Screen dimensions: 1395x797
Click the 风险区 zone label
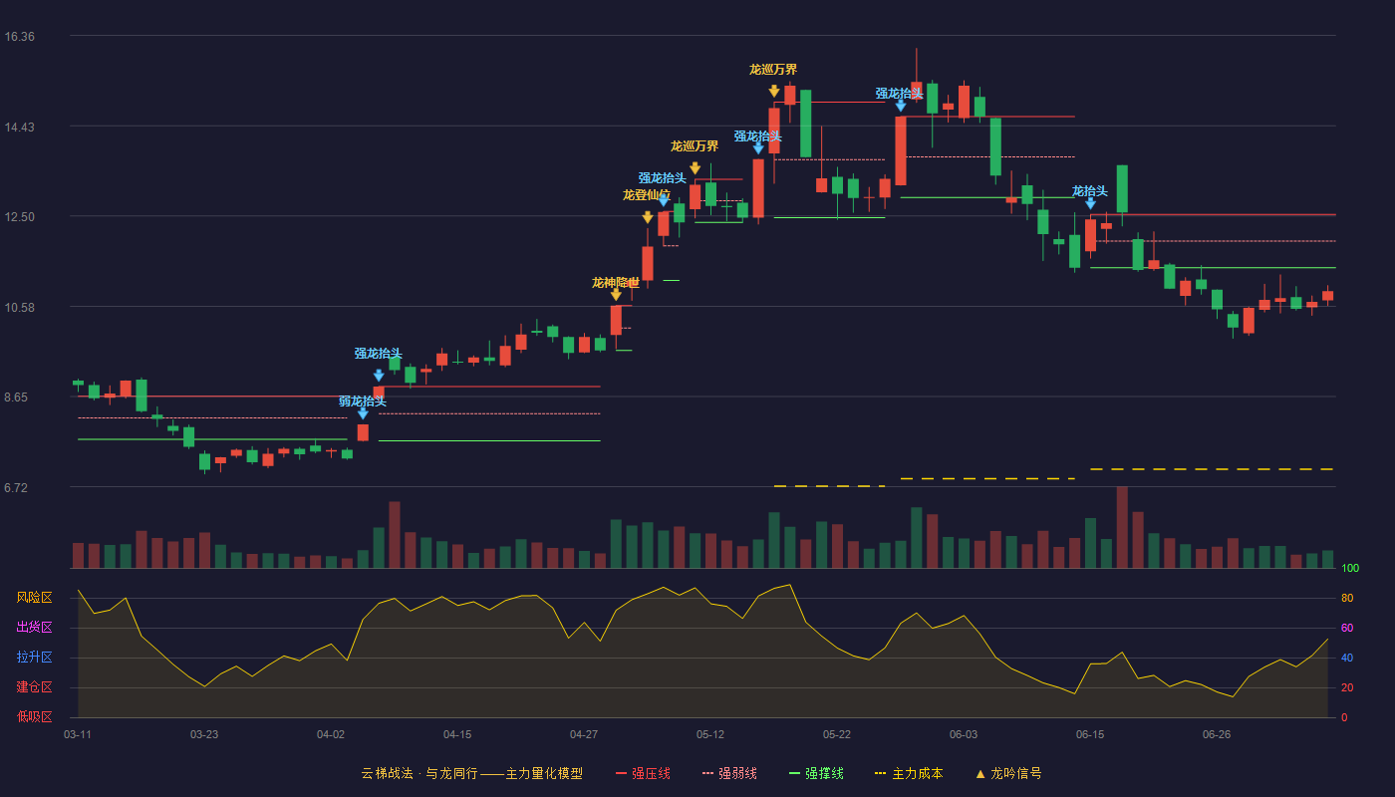(x=35, y=598)
